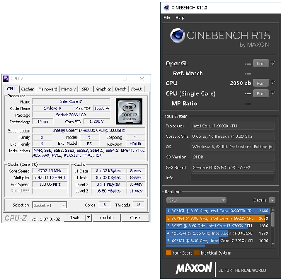Switch to the Memory tab

point(68,89)
